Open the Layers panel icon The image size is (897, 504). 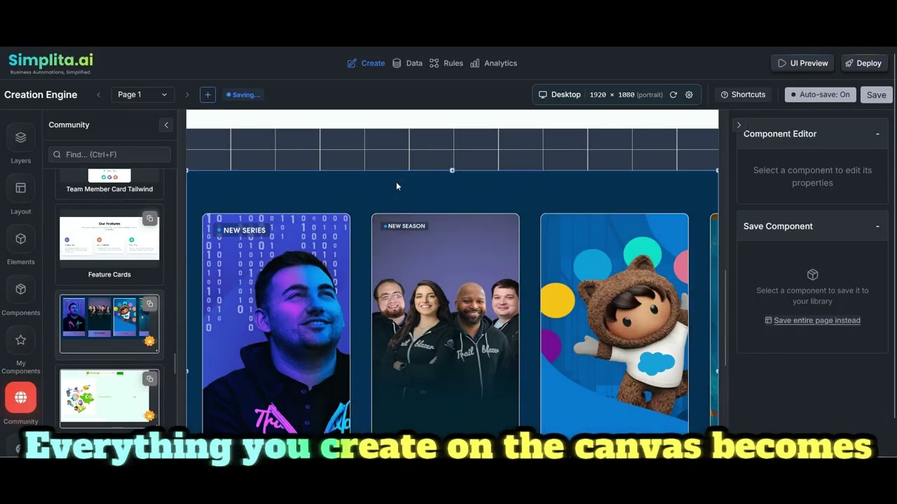[20, 138]
